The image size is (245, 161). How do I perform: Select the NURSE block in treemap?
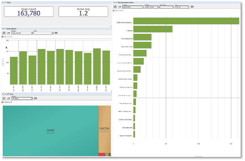[50, 131]
